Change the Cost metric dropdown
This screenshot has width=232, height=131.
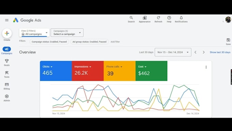click(142, 67)
